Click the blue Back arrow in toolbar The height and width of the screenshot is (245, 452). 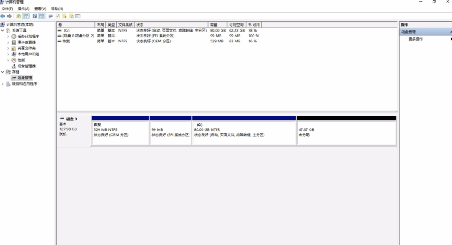[3, 16]
